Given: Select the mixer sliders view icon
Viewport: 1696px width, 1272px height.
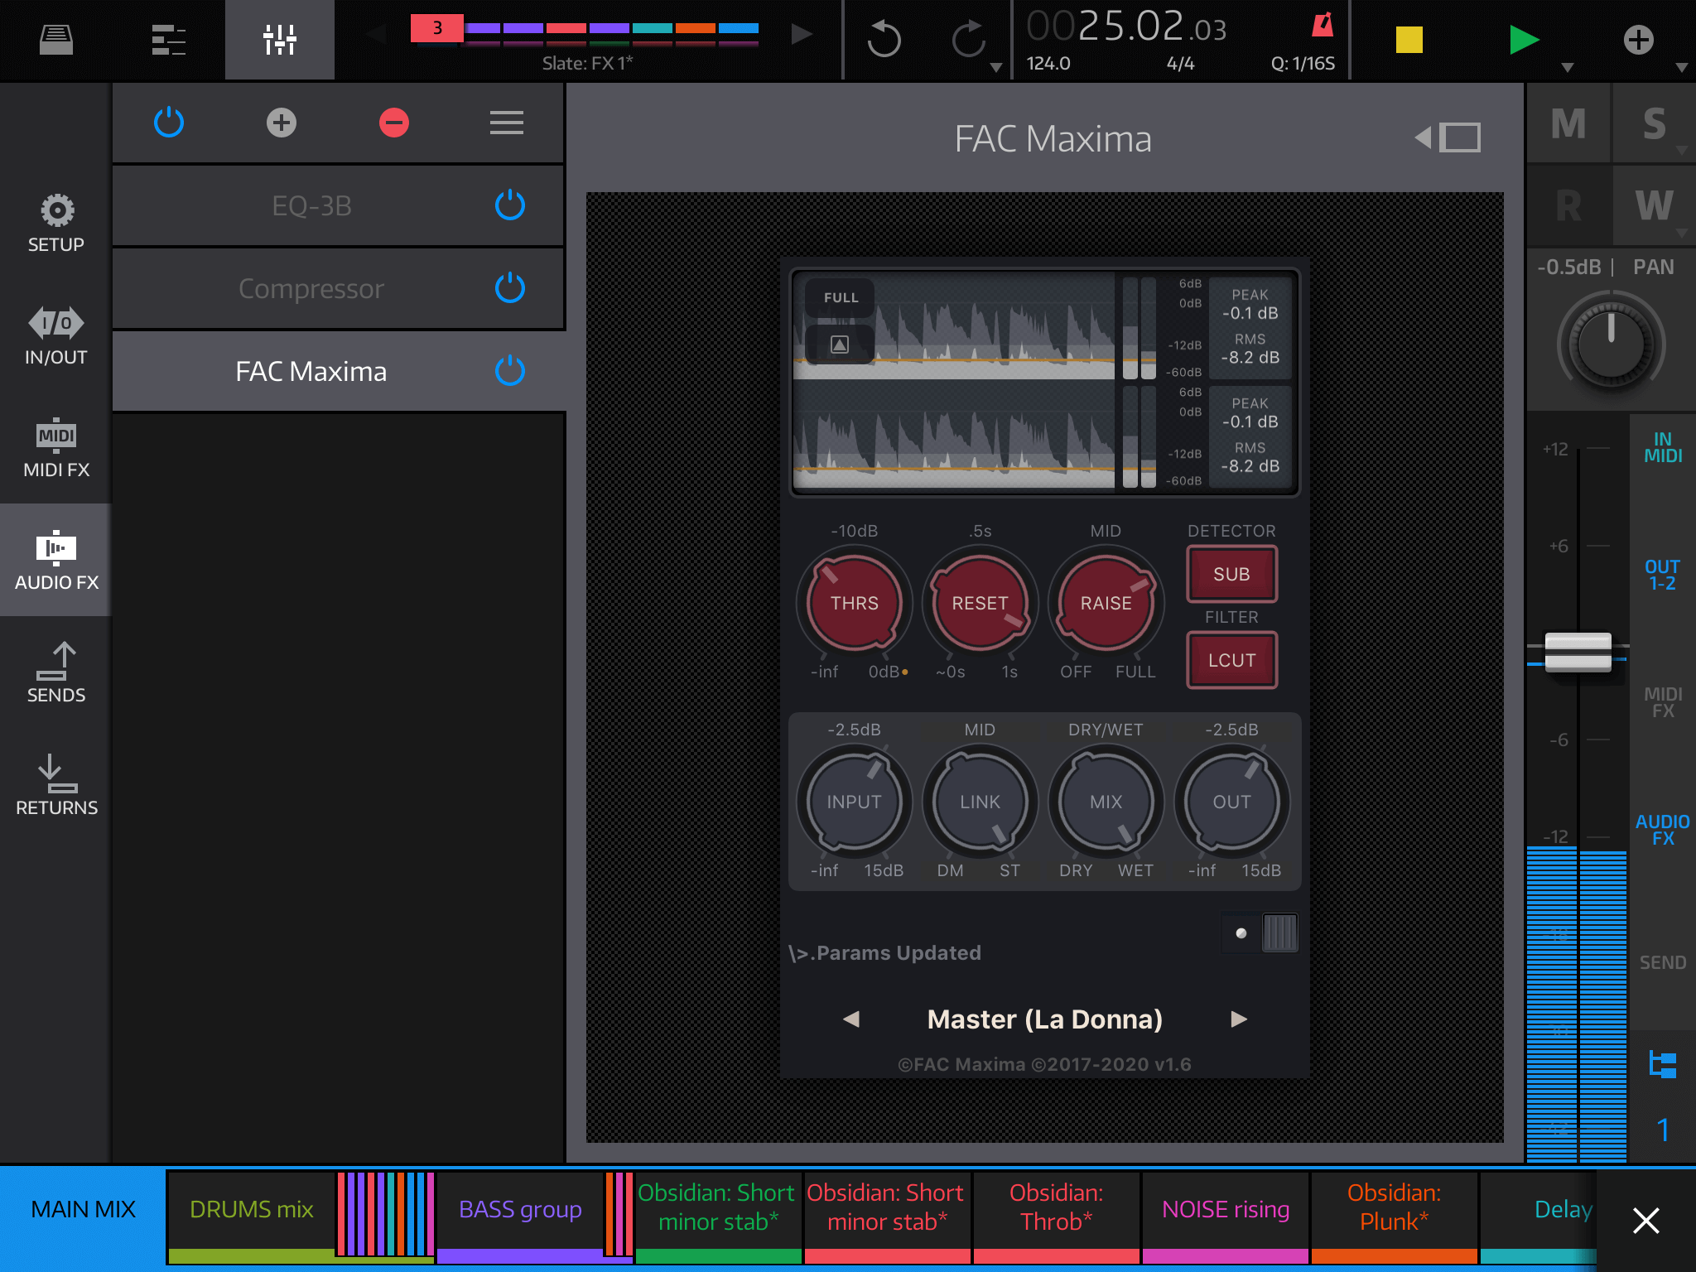Looking at the screenshot, I should pyautogui.click(x=280, y=39).
